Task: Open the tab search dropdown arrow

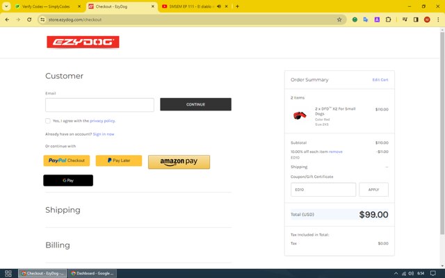Action: tap(6, 6)
